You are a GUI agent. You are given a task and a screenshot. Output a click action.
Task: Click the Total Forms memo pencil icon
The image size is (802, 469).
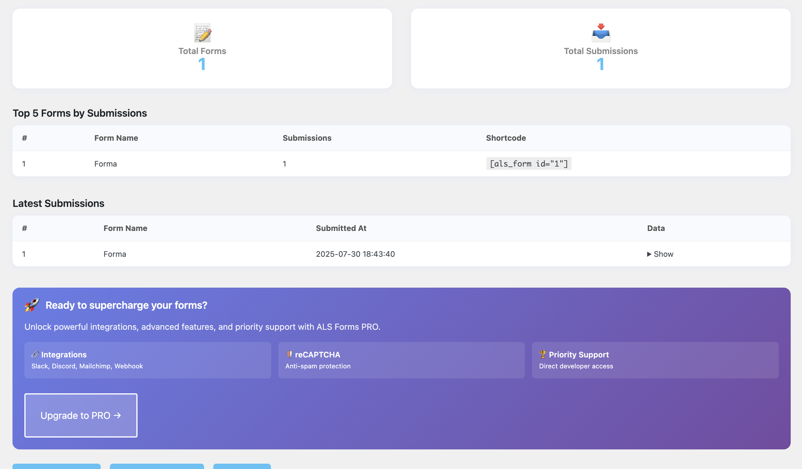(203, 33)
